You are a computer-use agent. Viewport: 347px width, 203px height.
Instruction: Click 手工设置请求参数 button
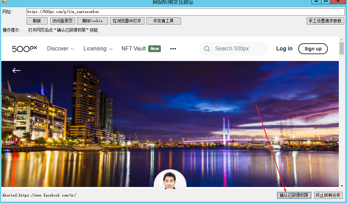(x=325, y=21)
